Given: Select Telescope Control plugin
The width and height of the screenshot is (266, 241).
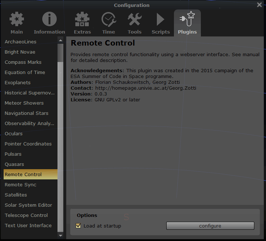Looking at the screenshot, I should pyautogui.click(x=31, y=215).
